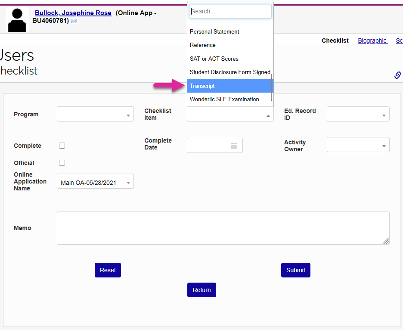403x330 pixels.
Task: Enable the Official checkbox
Action: pyautogui.click(x=62, y=163)
